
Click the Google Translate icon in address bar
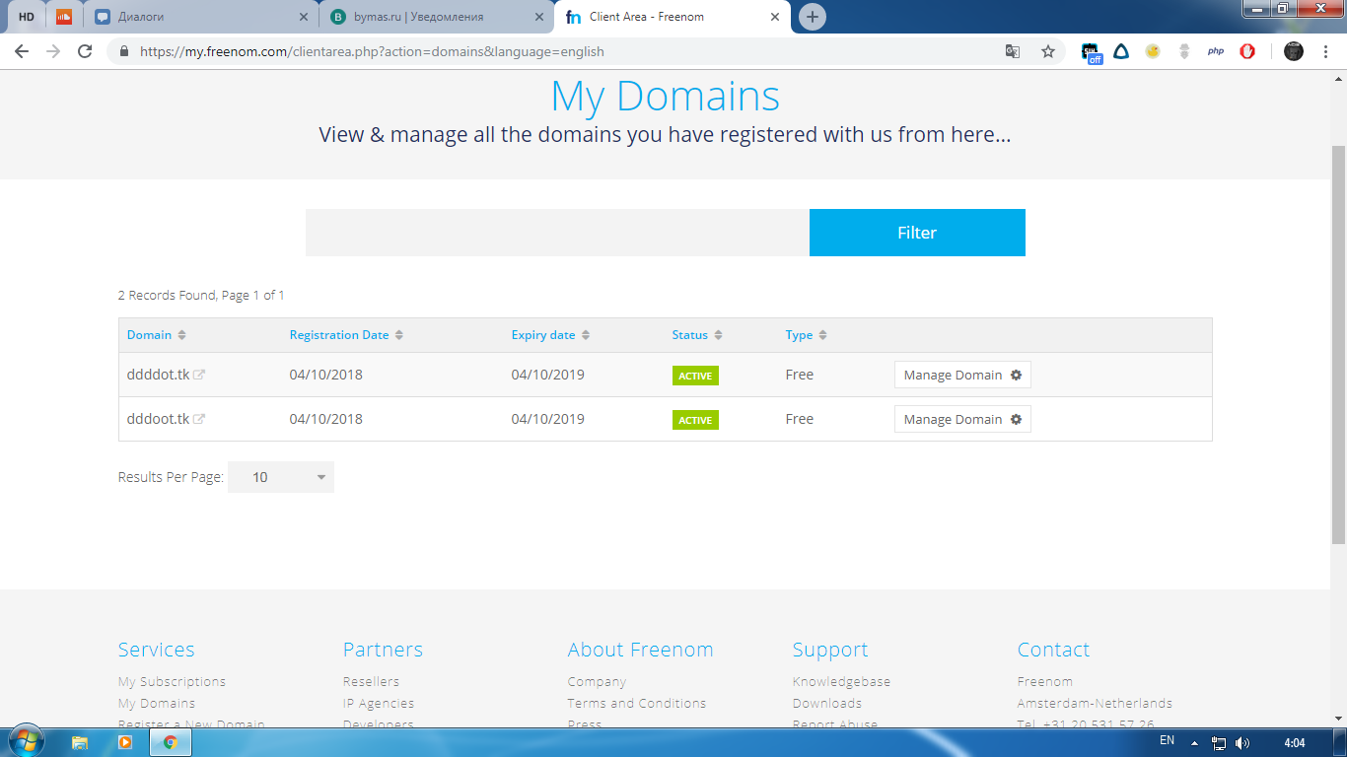point(1013,51)
